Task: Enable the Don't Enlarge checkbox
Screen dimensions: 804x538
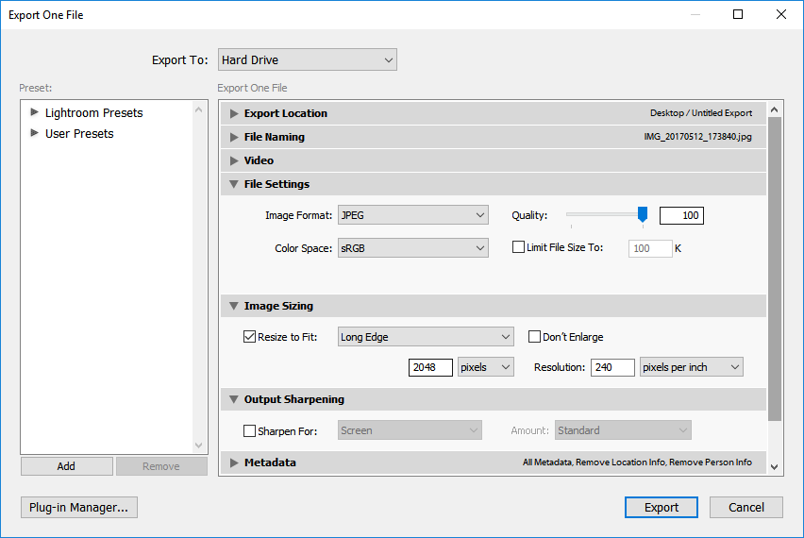Action: 534,337
